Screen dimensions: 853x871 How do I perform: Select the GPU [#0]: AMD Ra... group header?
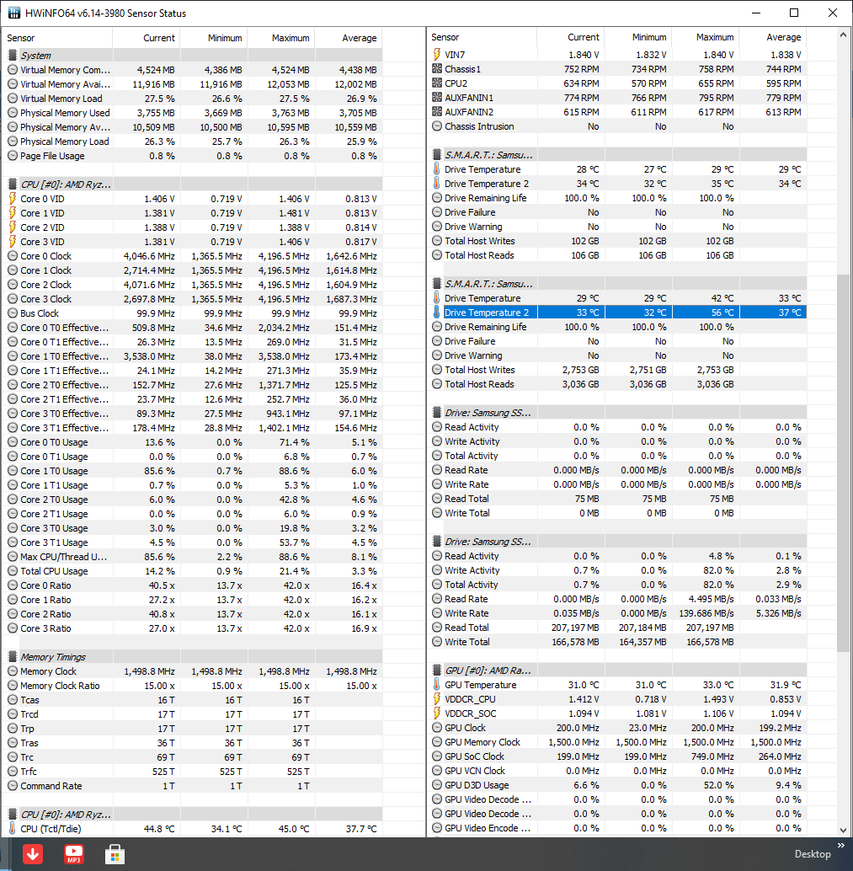coord(617,671)
